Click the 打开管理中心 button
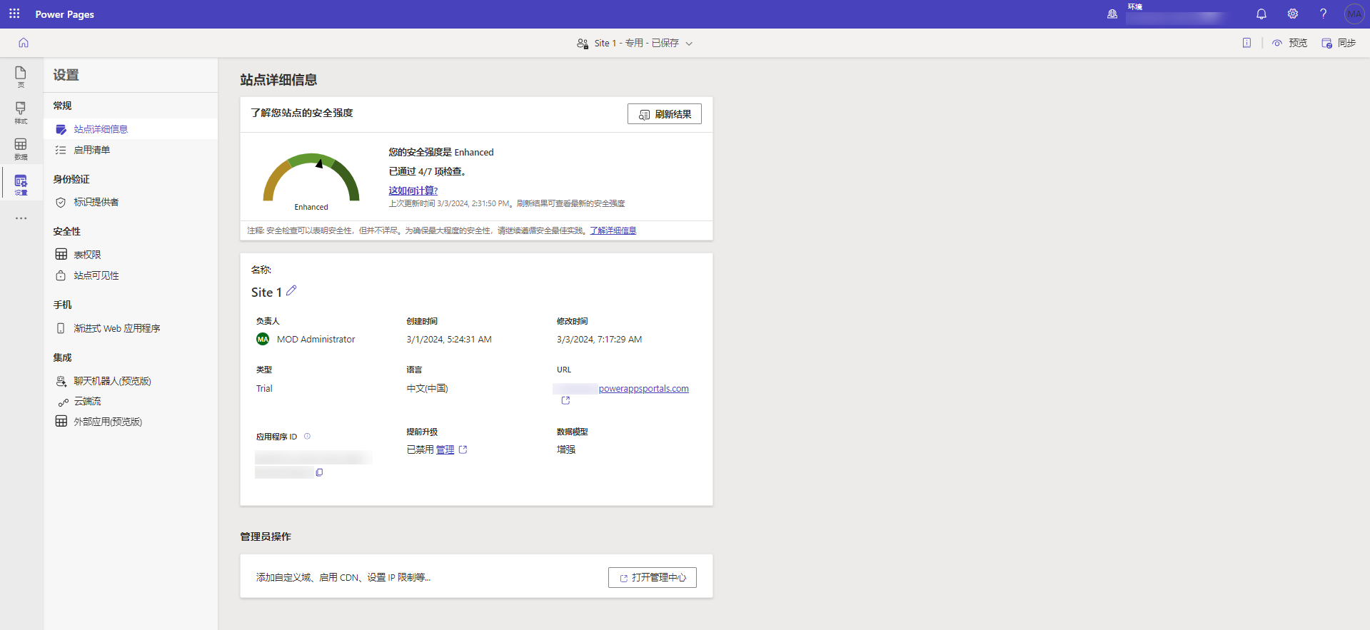The image size is (1370, 630). coord(652,577)
